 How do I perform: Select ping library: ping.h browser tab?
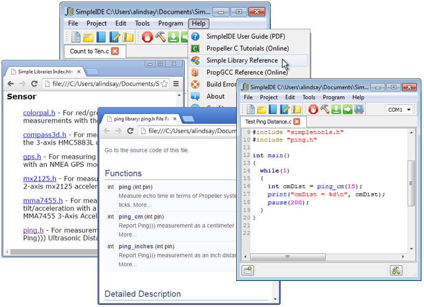(142, 119)
